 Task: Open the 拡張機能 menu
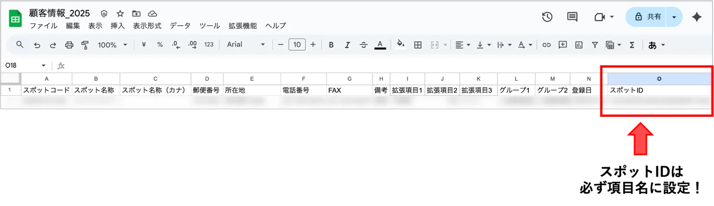click(x=243, y=26)
